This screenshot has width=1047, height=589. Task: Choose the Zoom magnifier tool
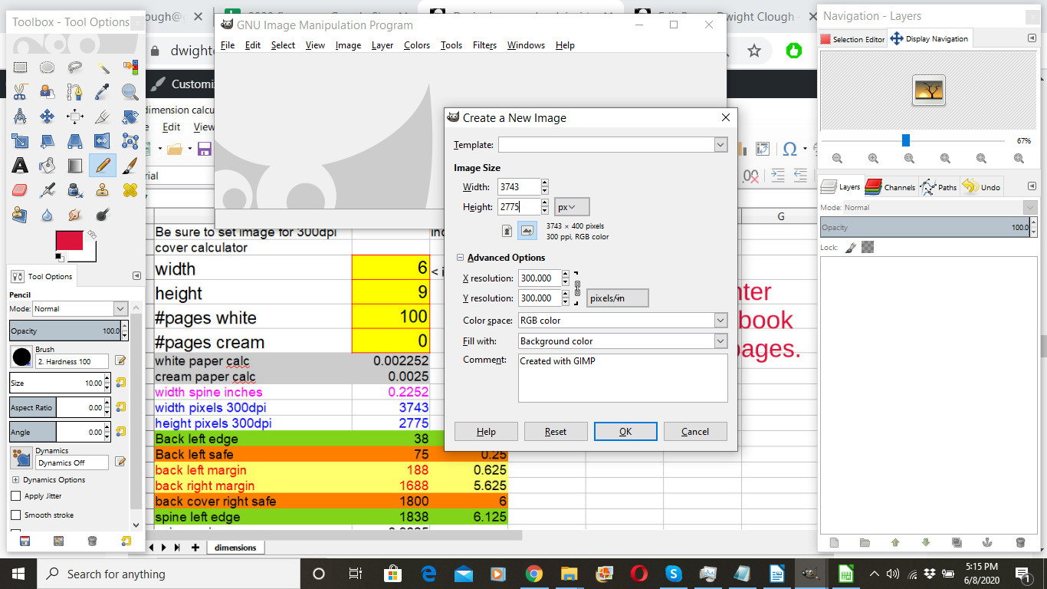click(130, 92)
